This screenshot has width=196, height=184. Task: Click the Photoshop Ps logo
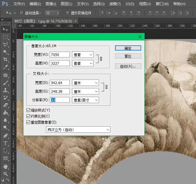point(5,4)
